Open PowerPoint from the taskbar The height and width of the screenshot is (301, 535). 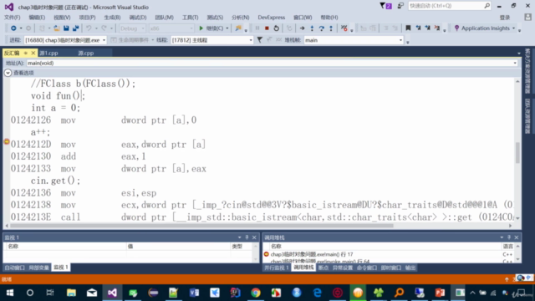(440, 293)
